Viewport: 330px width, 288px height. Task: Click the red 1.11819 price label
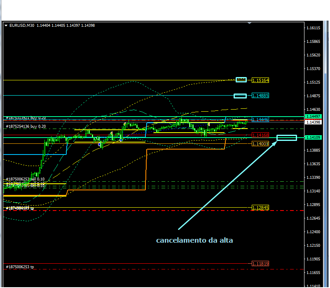(260, 264)
